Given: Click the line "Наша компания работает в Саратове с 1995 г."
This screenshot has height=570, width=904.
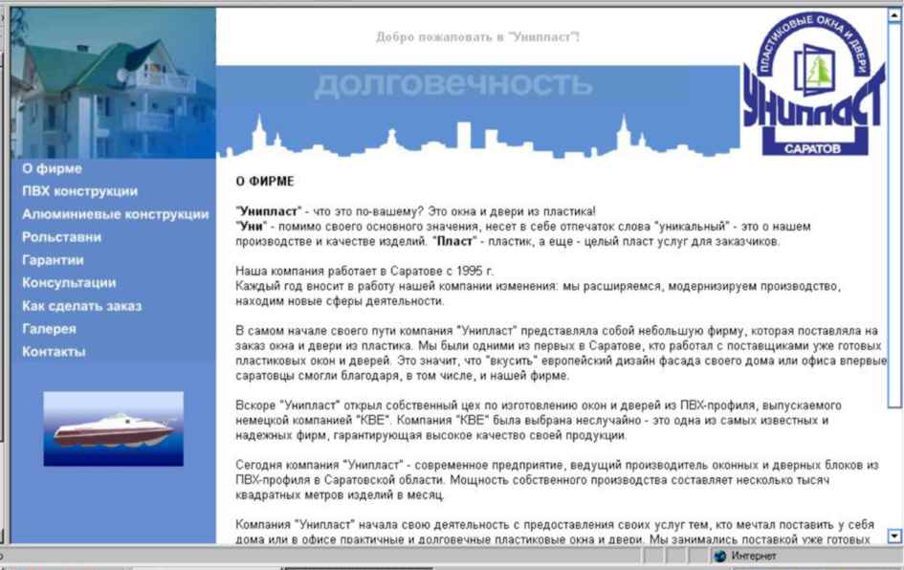Looking at the screenshot, I should 364,271.
